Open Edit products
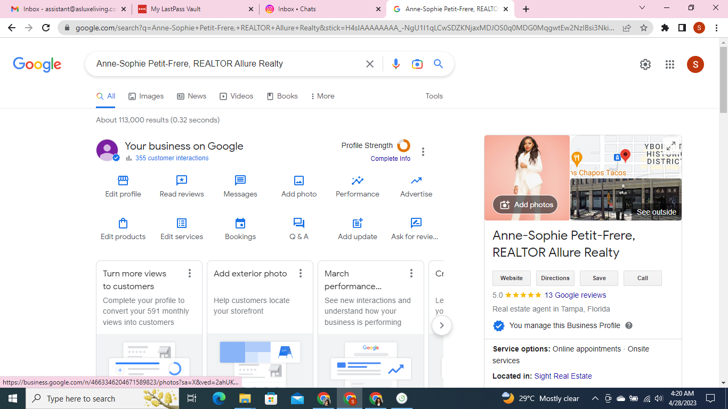Screen dimensions: 728x409 point(123,230)
